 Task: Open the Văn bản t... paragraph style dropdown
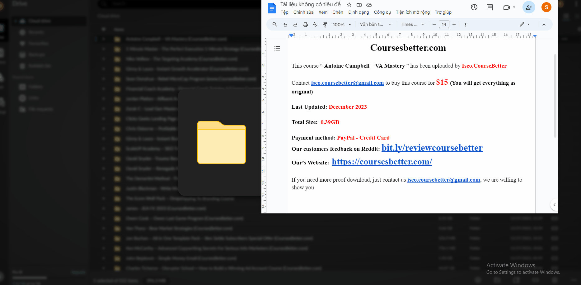375,24
